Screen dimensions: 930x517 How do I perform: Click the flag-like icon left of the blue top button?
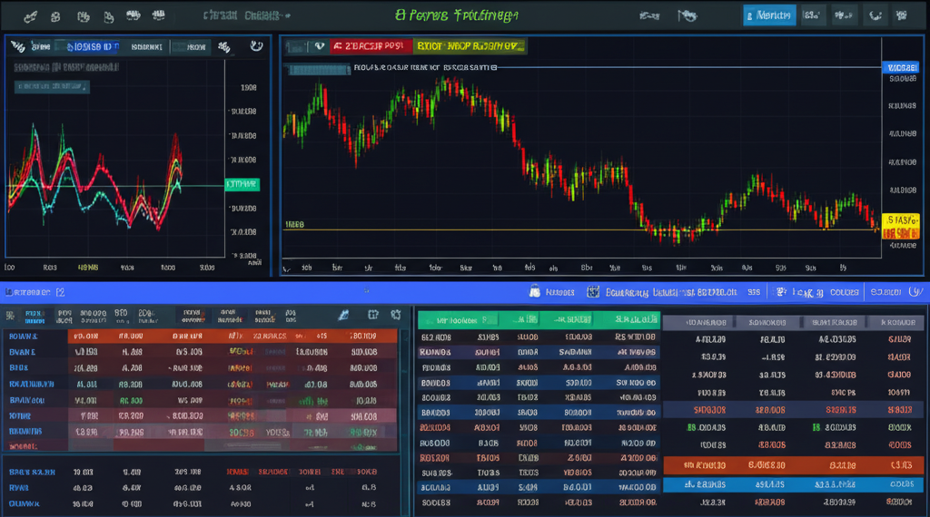click(687, 16)
